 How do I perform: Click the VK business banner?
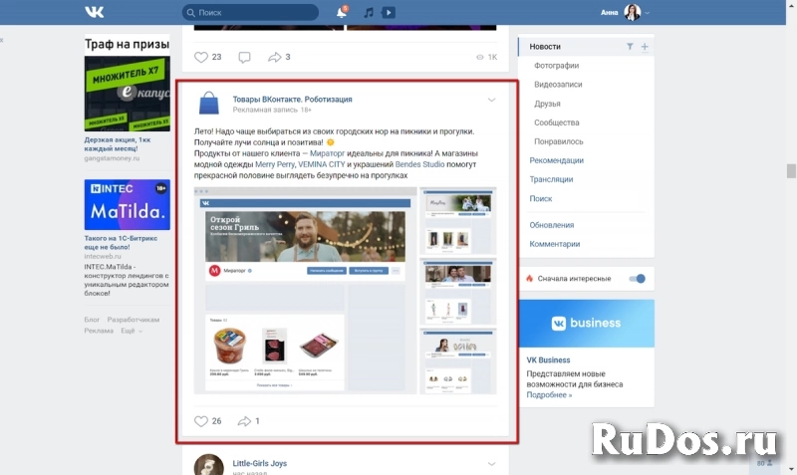(x=586, y=324)
